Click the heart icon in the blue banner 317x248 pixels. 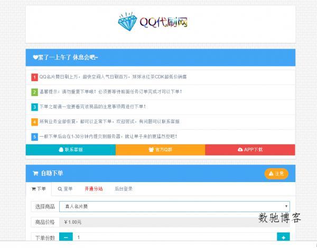(x=35, y=58)
